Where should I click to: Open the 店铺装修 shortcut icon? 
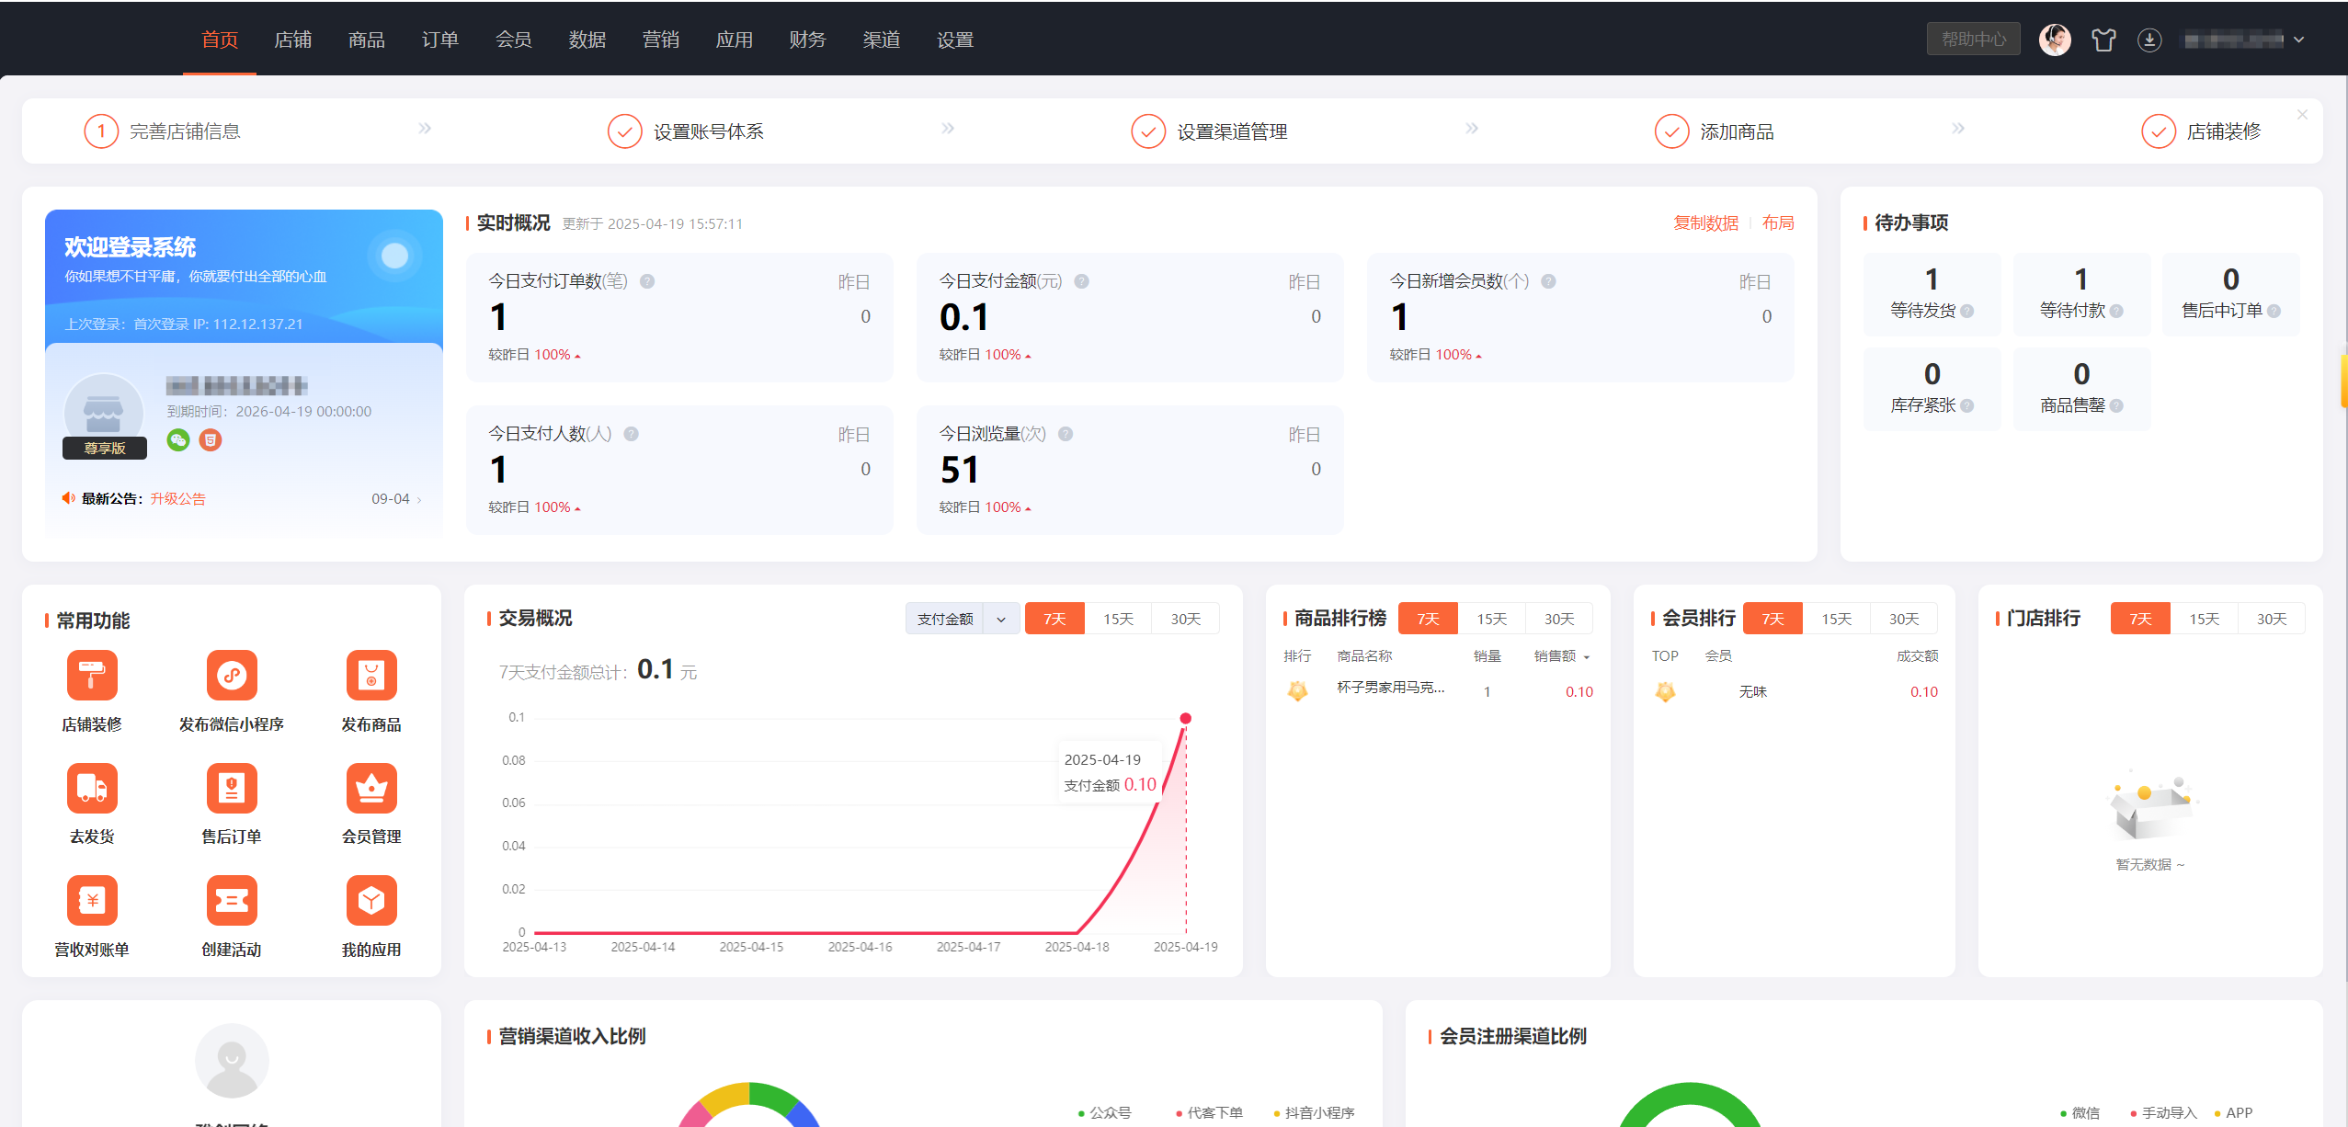(92, 676)
